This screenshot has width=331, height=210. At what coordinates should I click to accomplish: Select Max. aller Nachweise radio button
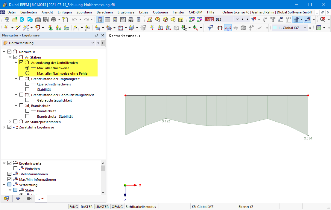27,68
